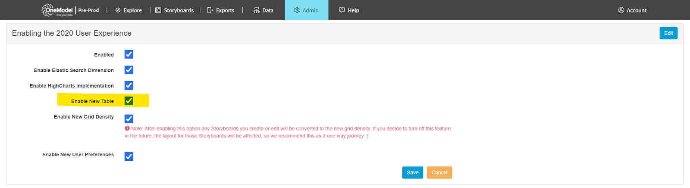Screen dimensions: 690x188
Task: Uncheck the Enabled checkbox
Action: [129, 55]
